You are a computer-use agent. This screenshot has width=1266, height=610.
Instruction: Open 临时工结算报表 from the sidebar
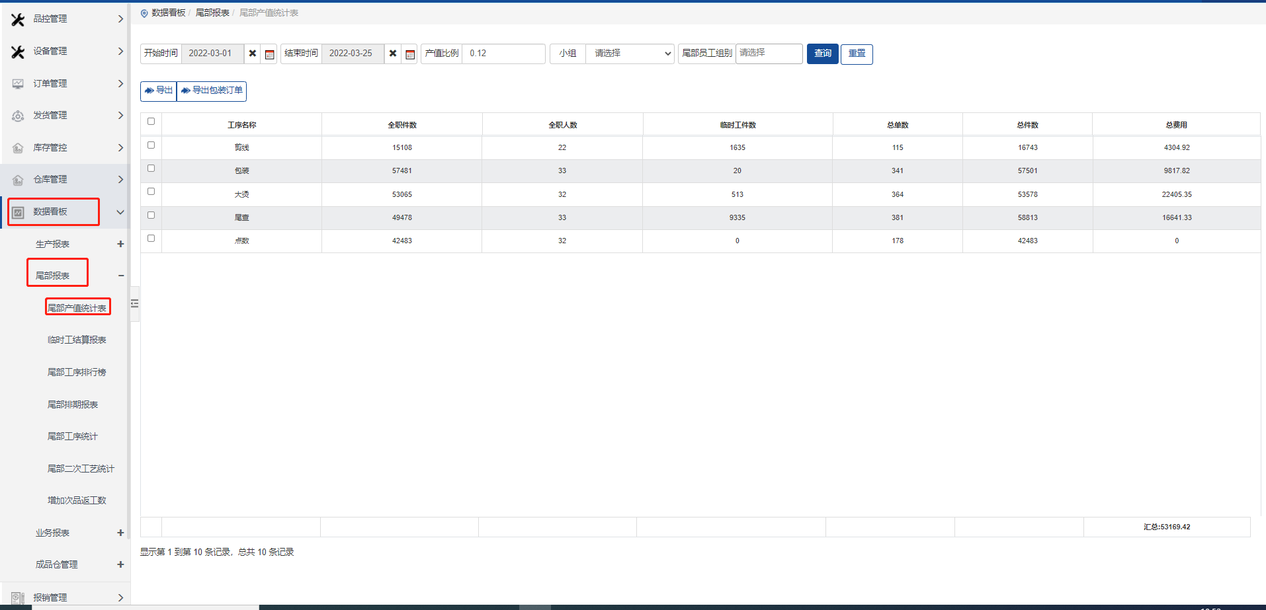pyautogui.click(x=77, y=340)
